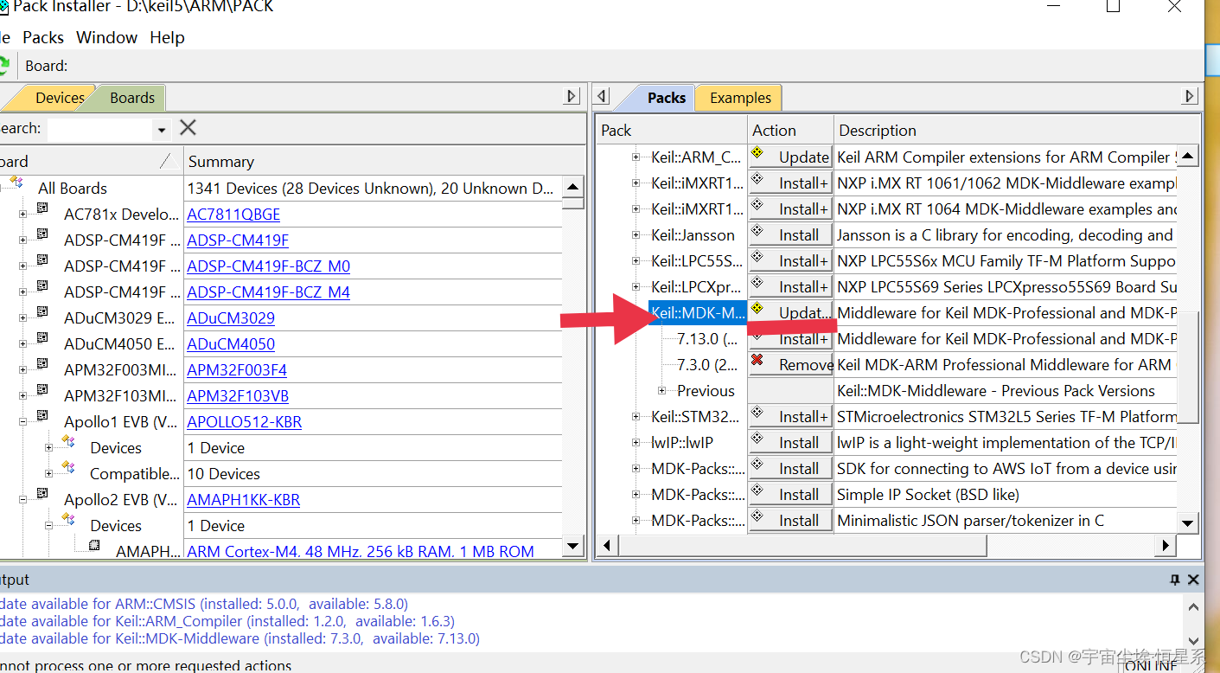
Task: Remove MDK-Middleware version 7.3.0
Action: (790, 364)
